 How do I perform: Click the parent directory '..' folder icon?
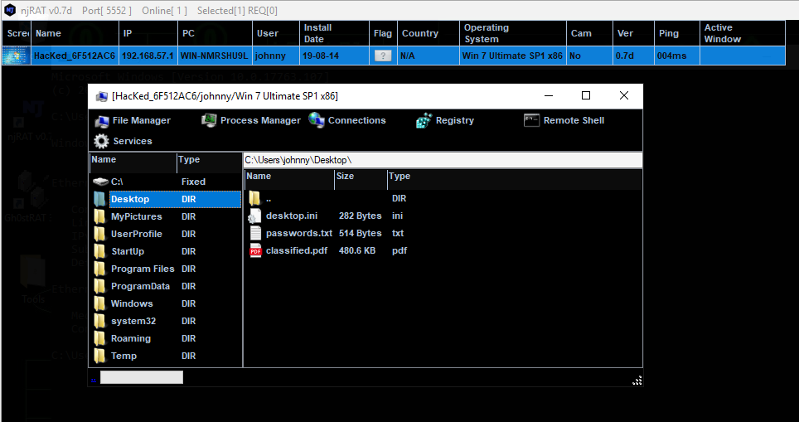(x=254, y=198)
